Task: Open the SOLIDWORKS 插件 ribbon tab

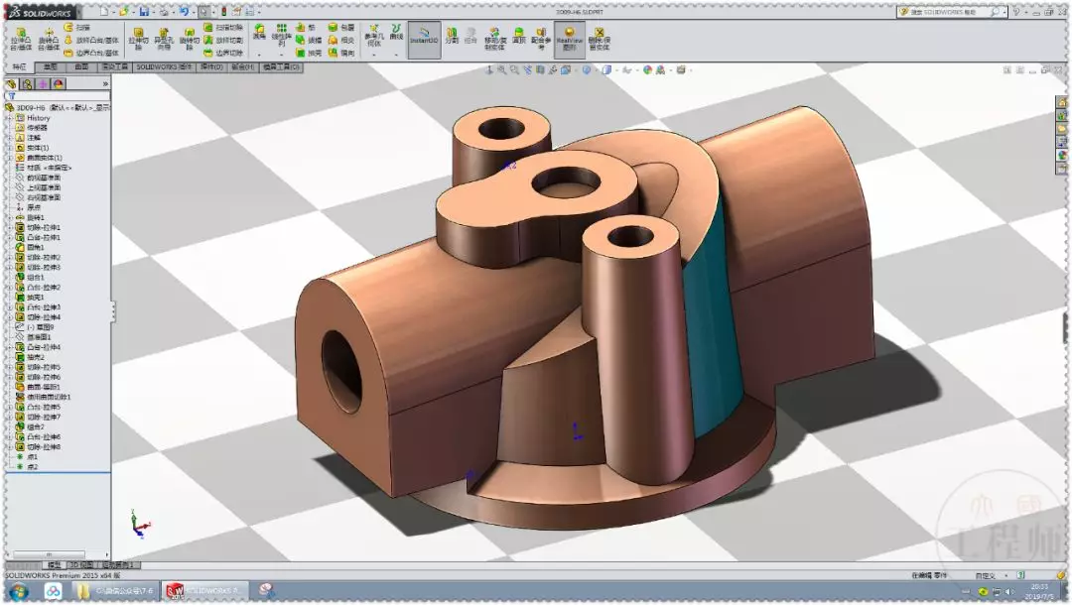Action: (x=163, y=67)
